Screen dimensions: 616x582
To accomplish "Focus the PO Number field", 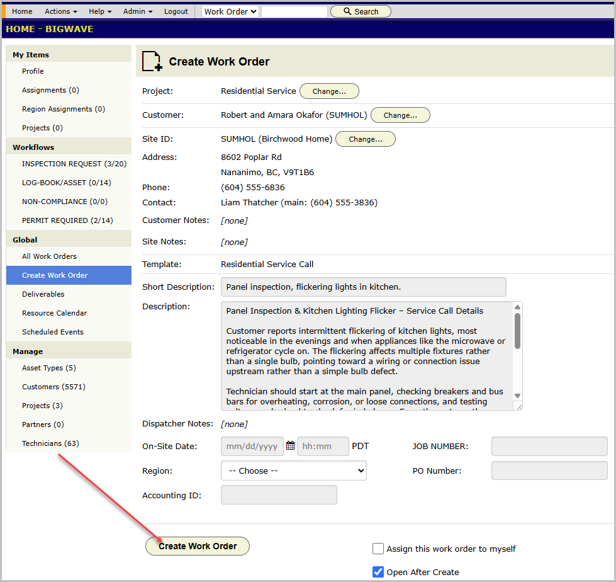I will (x=549, y=471).
